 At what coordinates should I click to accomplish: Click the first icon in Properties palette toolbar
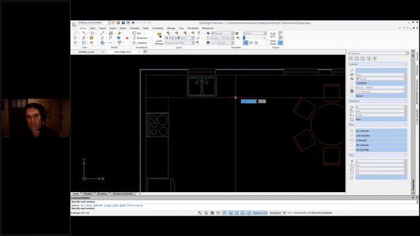tap(351, 58)
